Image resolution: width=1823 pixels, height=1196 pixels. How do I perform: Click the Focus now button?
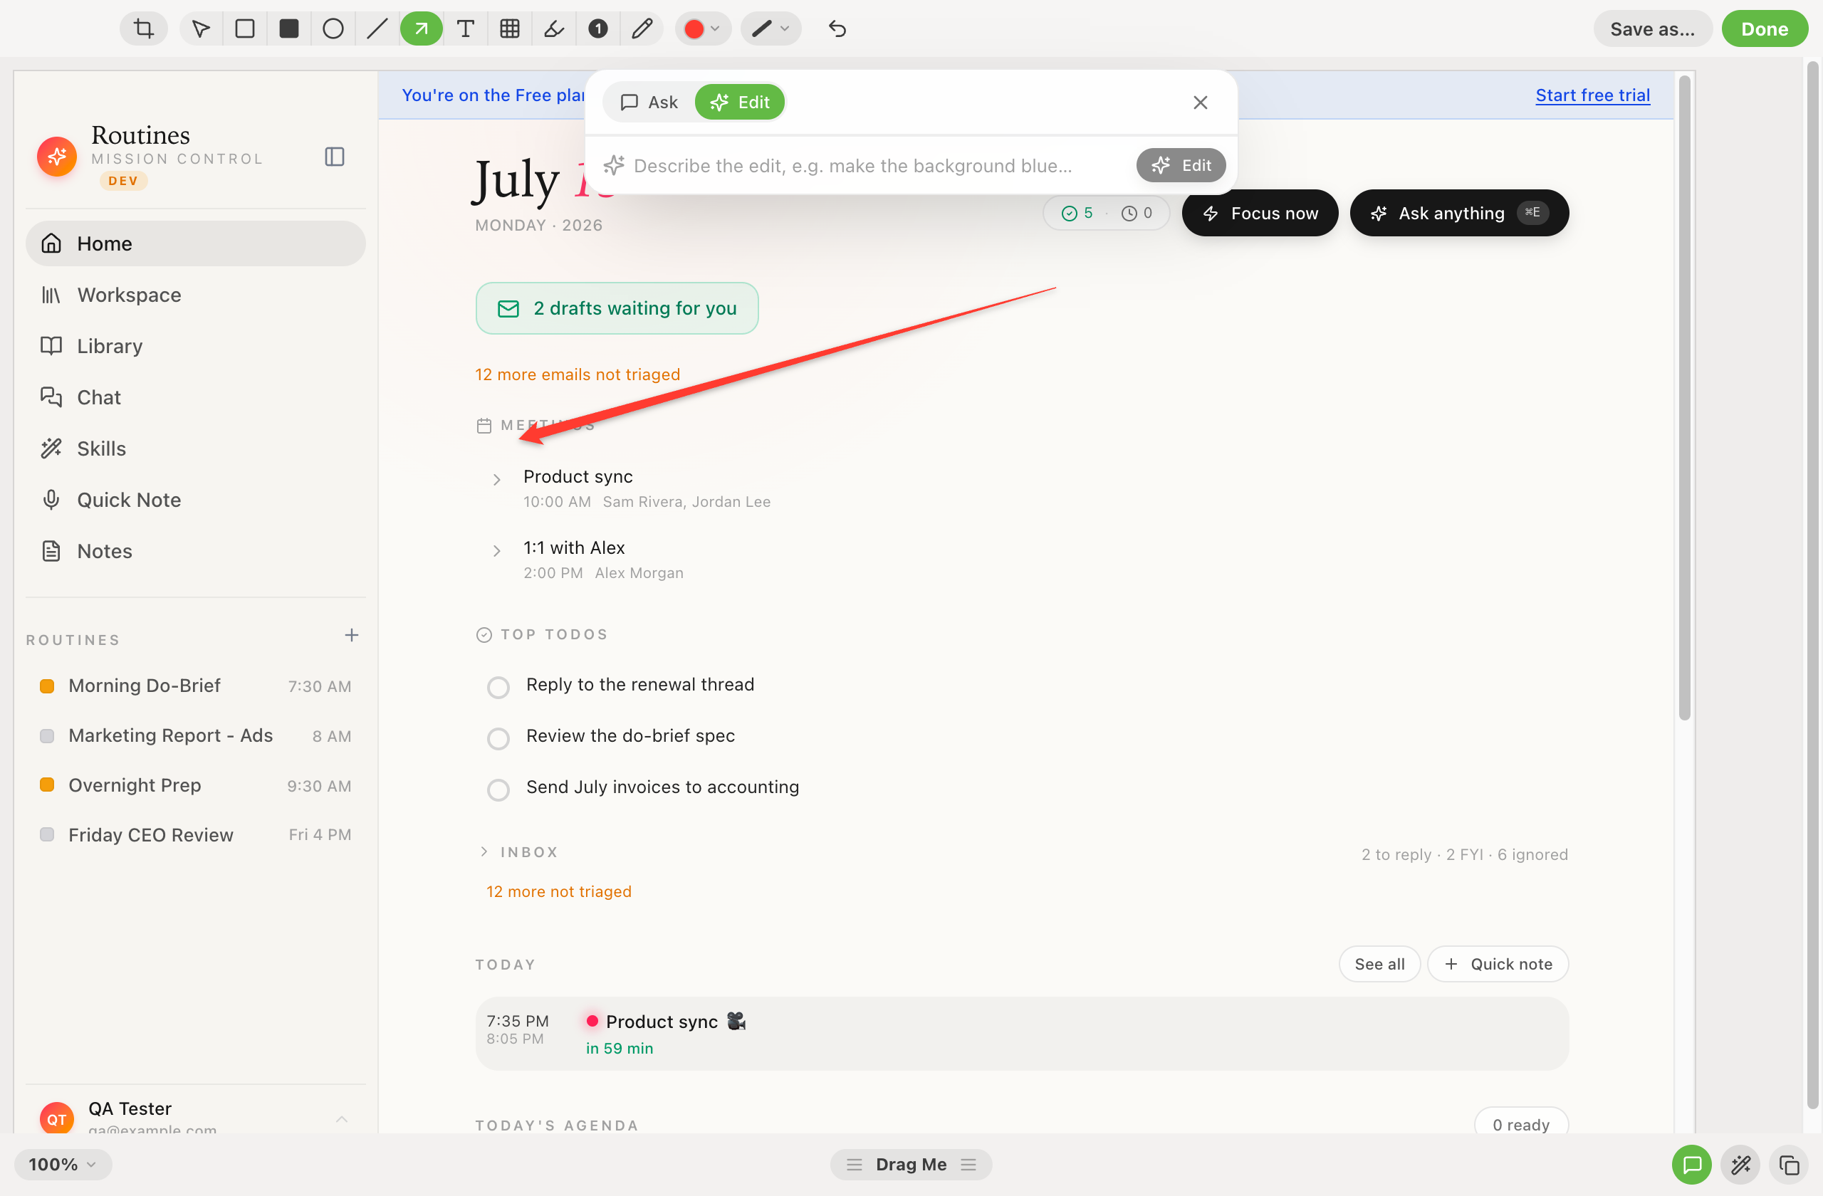click(x=1260, y=213)
